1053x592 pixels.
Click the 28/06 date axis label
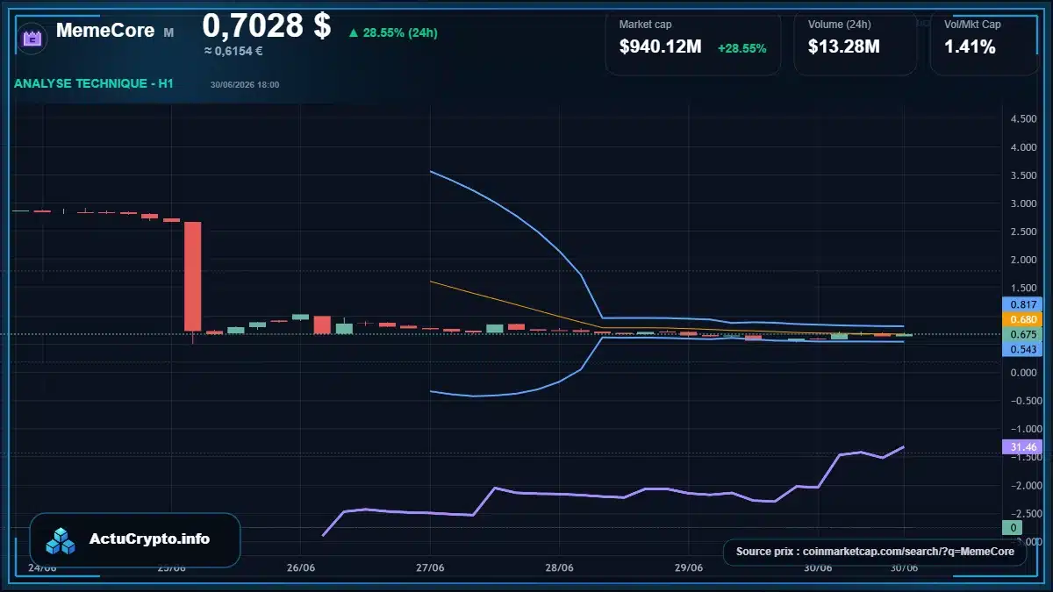pyautogui.click(x=559, y=567)
